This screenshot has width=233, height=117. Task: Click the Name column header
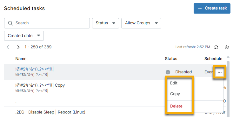[x=21, y=58]
